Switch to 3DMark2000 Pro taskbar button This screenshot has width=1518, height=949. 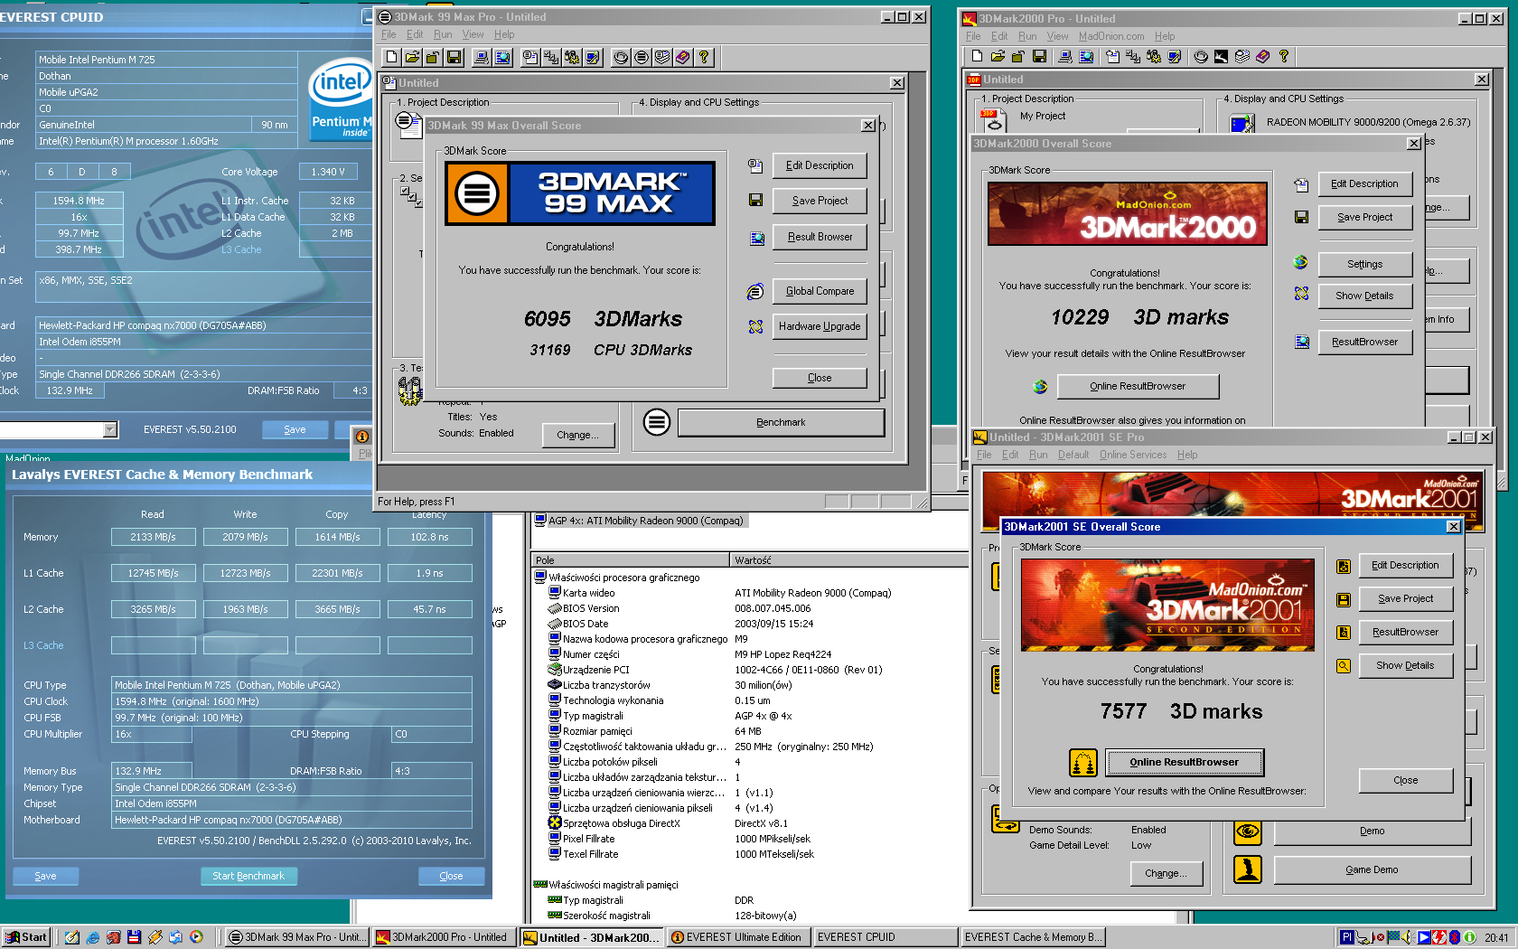(x=444, y=937)
